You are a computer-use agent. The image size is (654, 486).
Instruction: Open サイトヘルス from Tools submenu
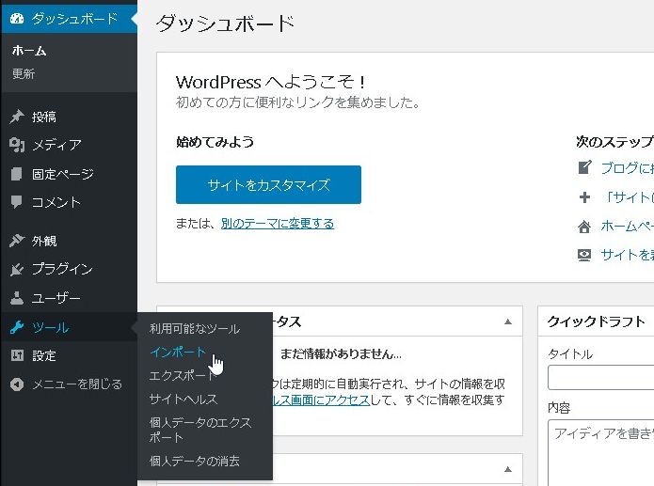click(183, 399)
